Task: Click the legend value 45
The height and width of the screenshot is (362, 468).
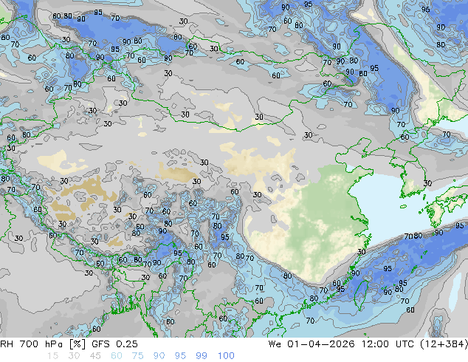Action: click(95, 356)
